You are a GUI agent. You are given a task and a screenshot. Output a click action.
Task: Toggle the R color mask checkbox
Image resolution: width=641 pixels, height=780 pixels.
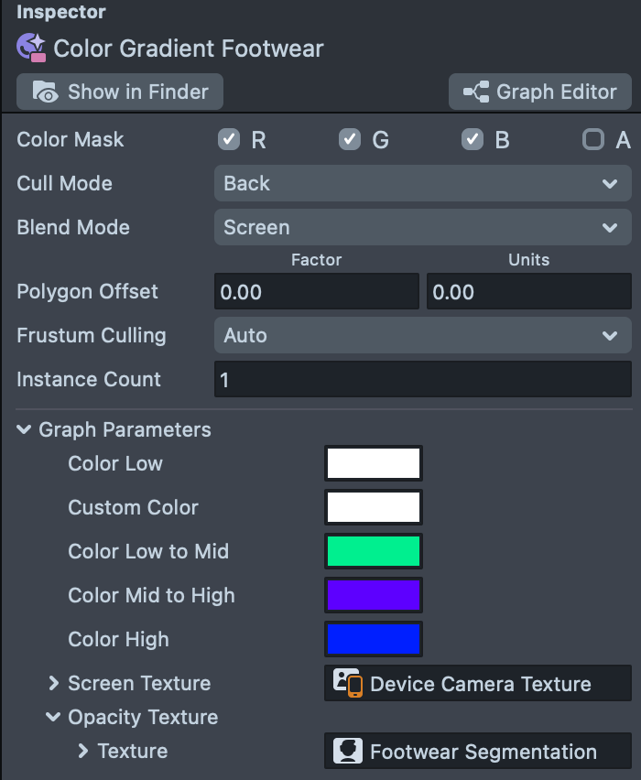(229, 139)
